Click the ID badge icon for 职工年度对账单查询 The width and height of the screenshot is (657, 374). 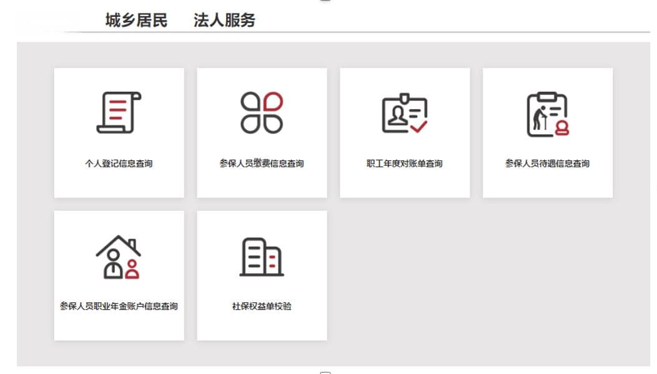tap(405, 113)
